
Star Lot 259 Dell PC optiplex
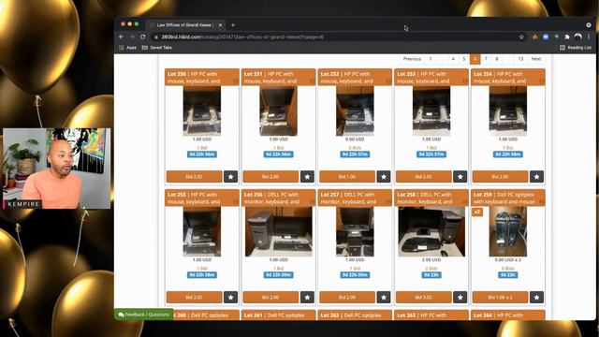point(536,298)
